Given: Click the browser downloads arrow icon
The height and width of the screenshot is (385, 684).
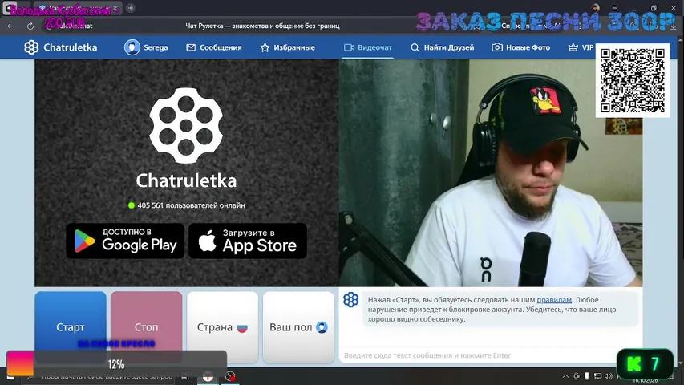Looking at the screenshot, I should tap(674, 26).
